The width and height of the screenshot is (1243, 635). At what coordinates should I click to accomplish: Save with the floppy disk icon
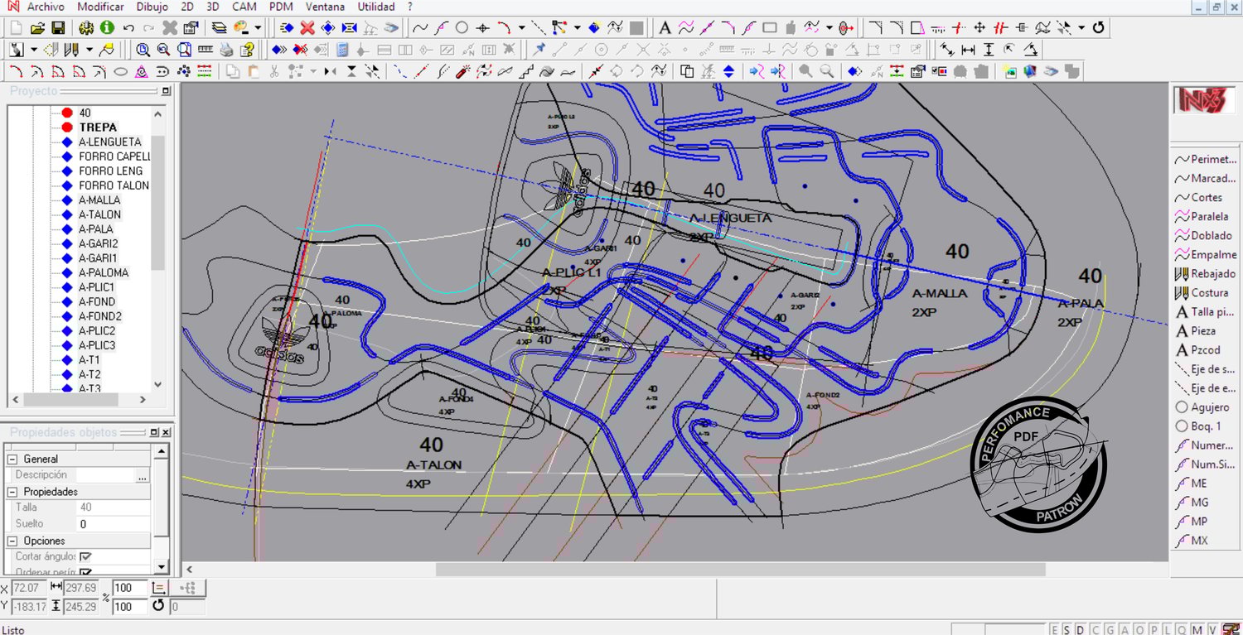click(58, 27)
